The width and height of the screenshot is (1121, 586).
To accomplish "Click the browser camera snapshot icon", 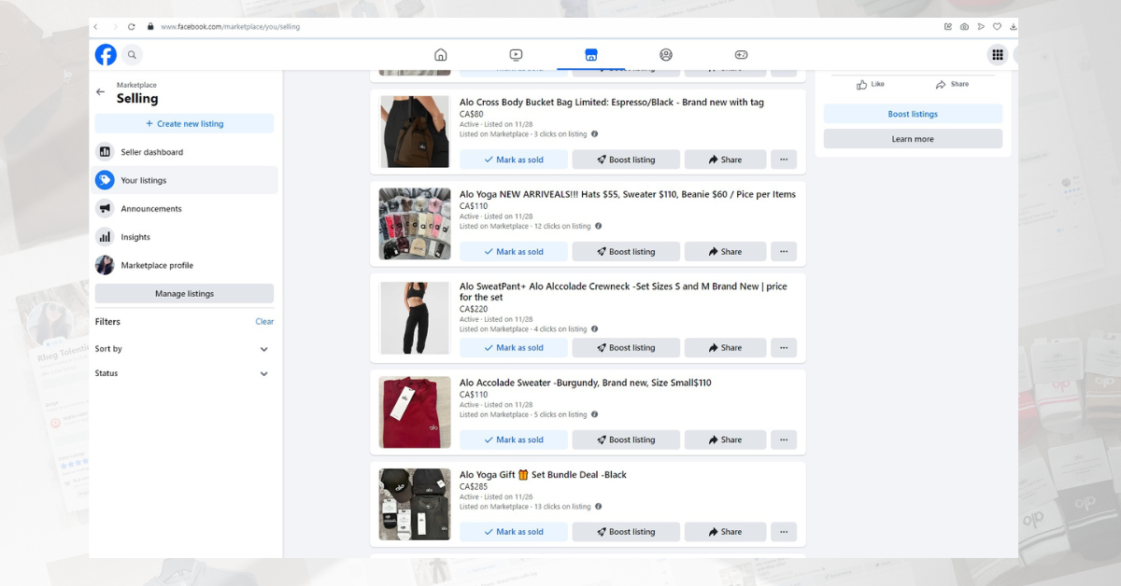I will point(964,27).
